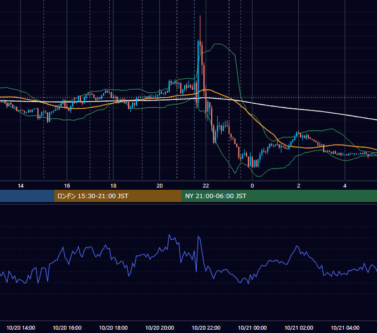Click the hour label 22 on chart axis

206,186
